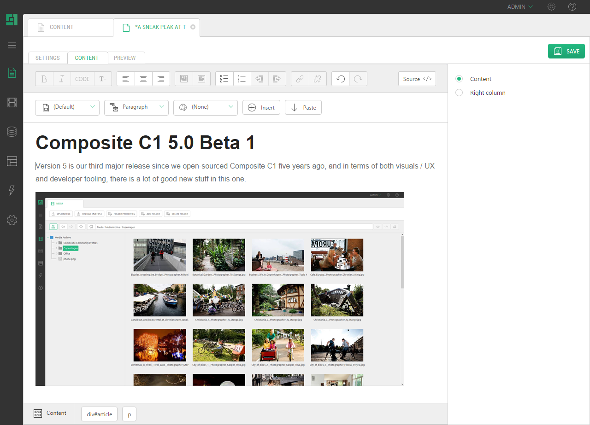Select the Right column radio button
The width and height of the screenshot is (590, 425).
[x=459, y=93]
